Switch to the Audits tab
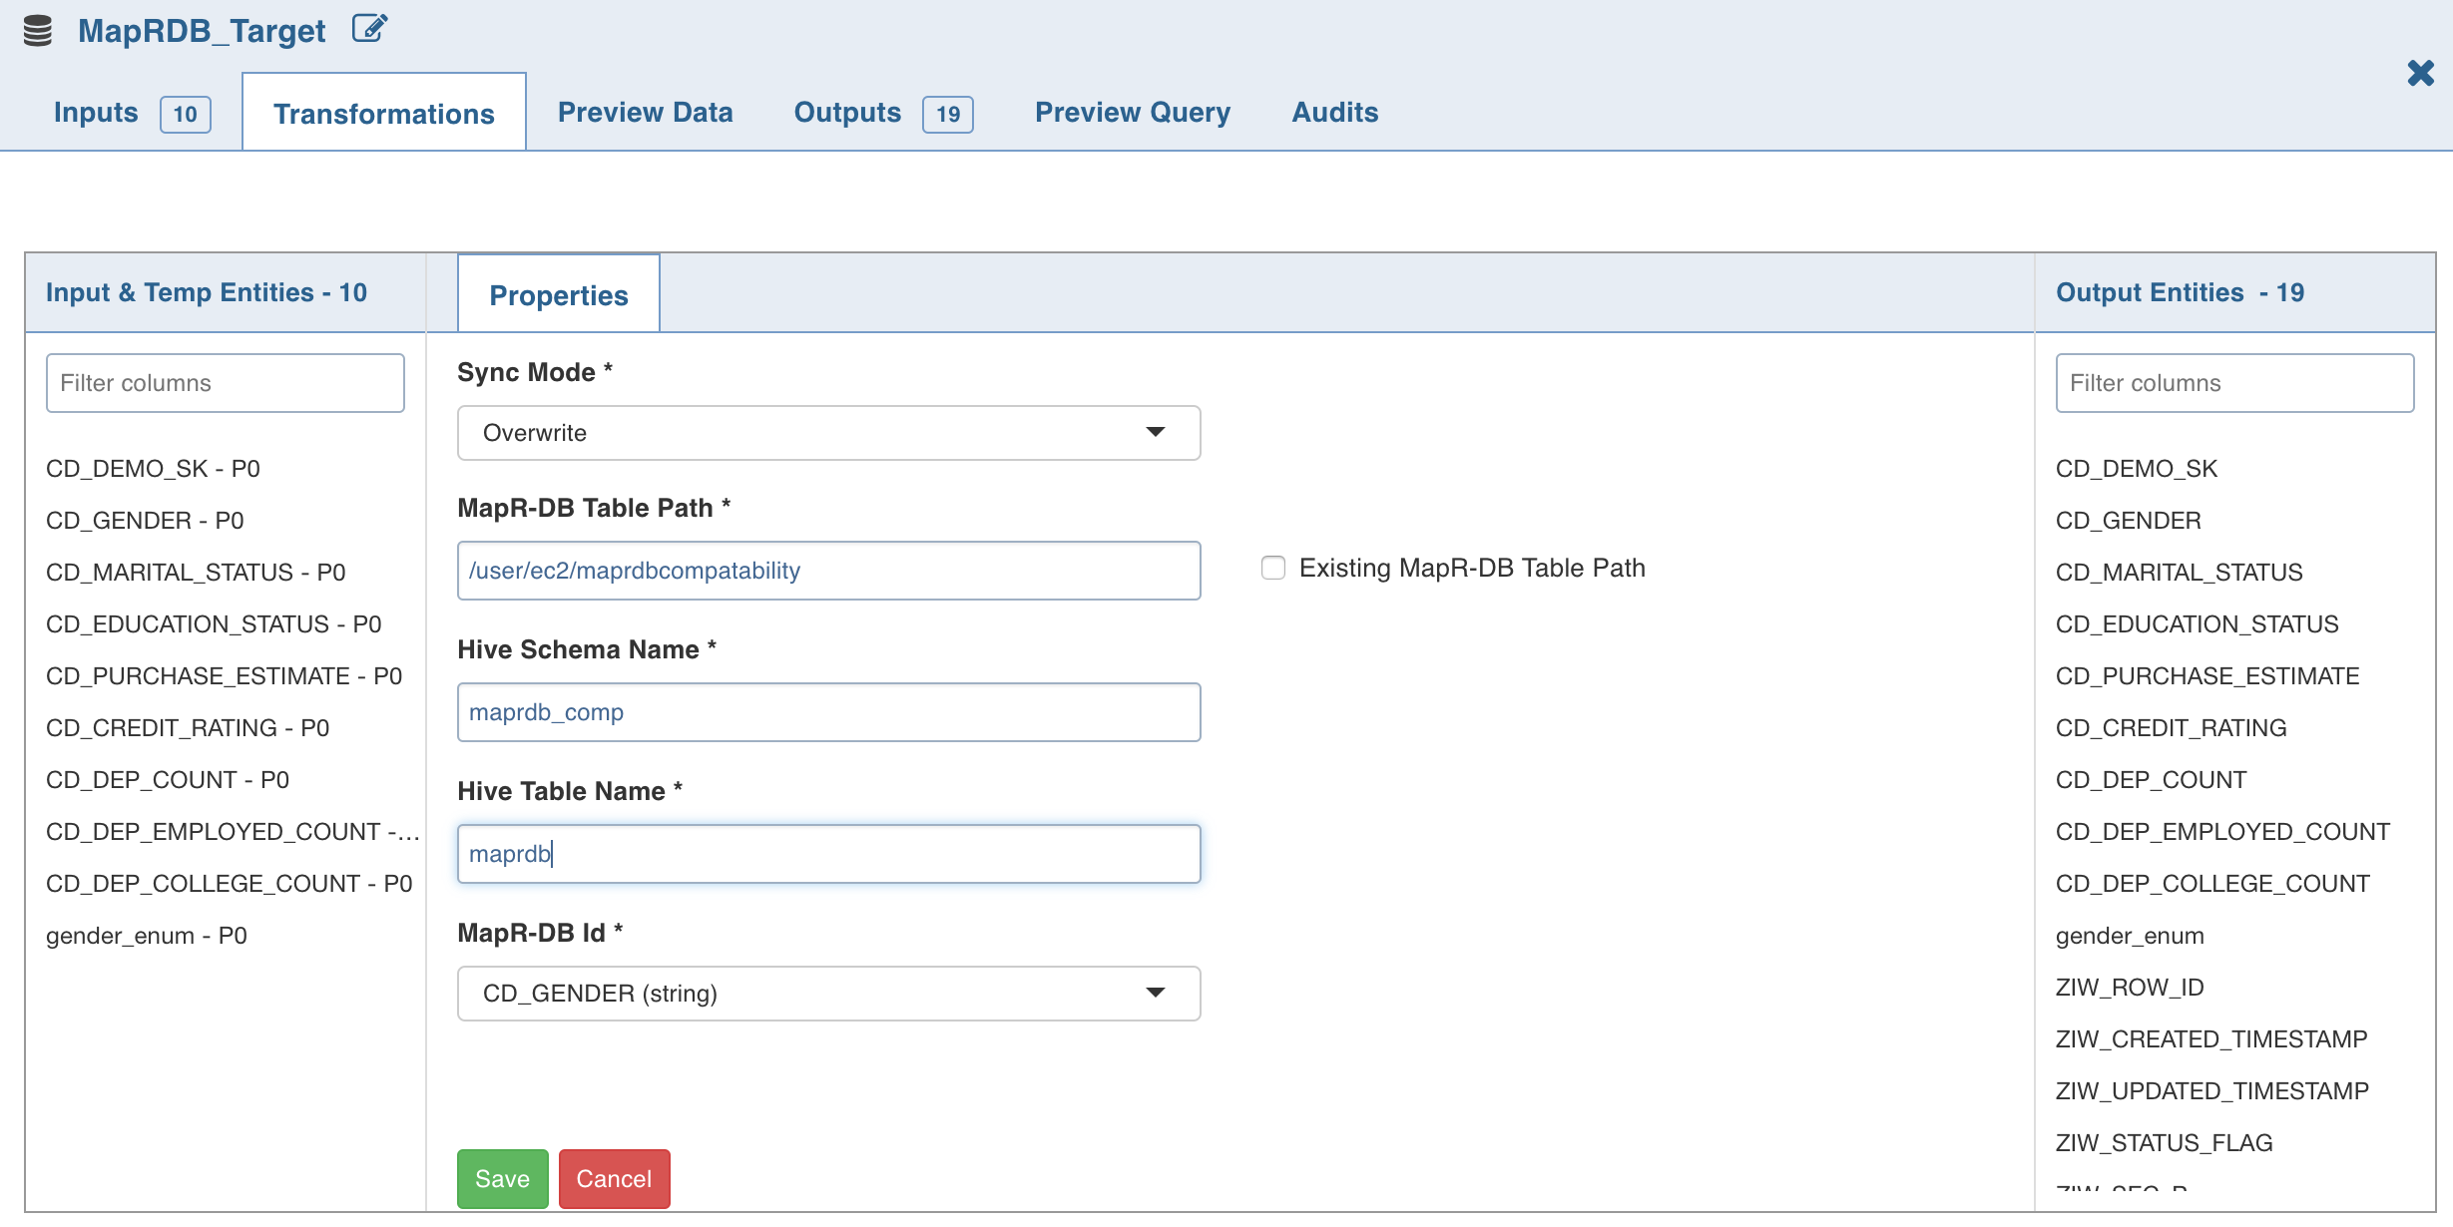Image resolution: width=2453 pixels, height=1227 pixels. coord(1335,113)
